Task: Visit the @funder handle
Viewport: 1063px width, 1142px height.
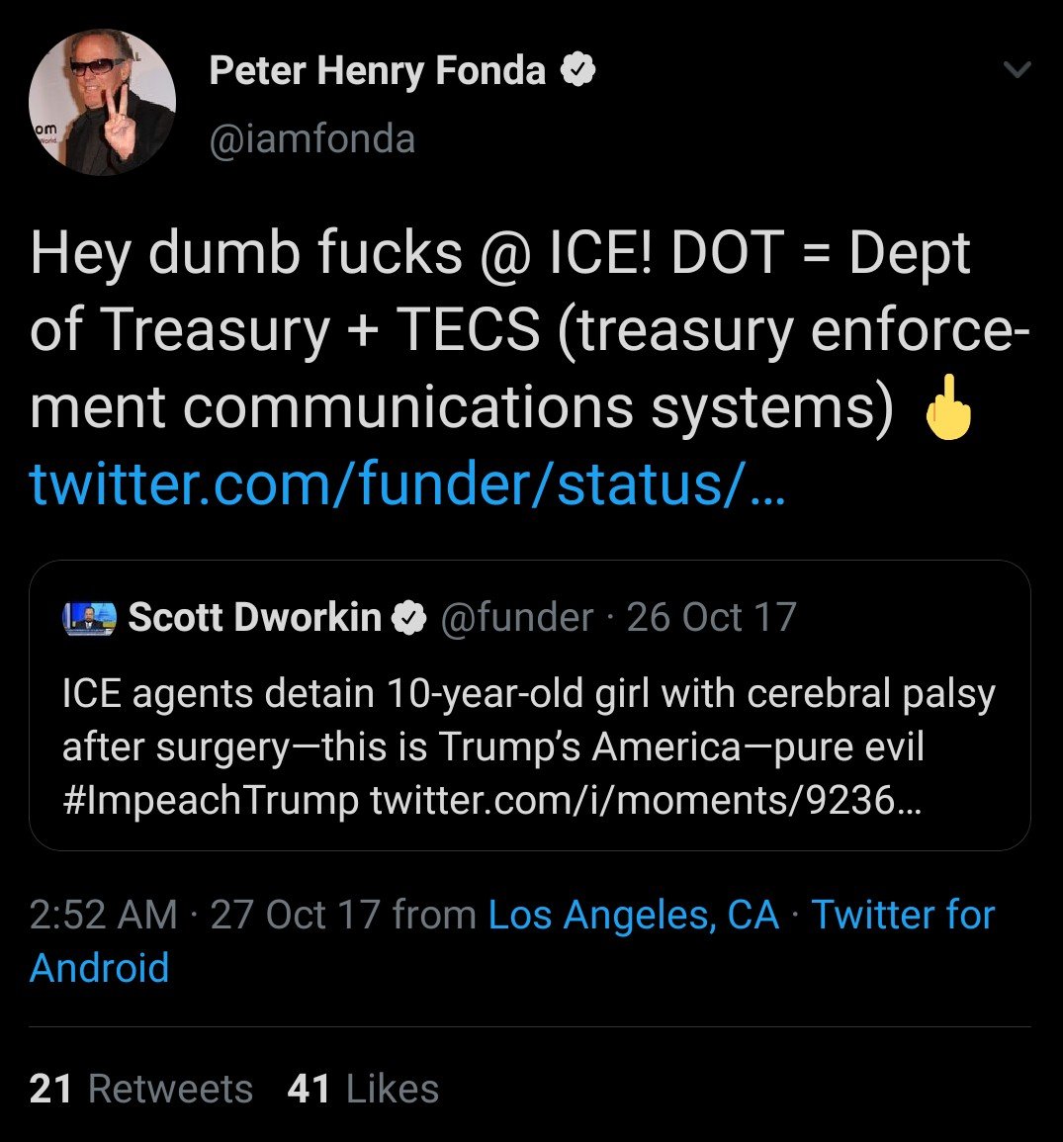Action: 515,618
